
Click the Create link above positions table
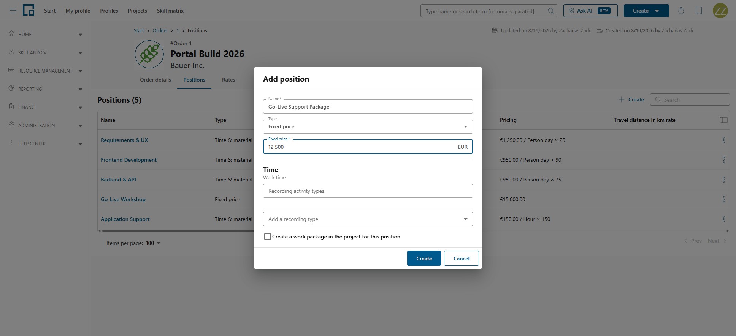pos(631,99)
